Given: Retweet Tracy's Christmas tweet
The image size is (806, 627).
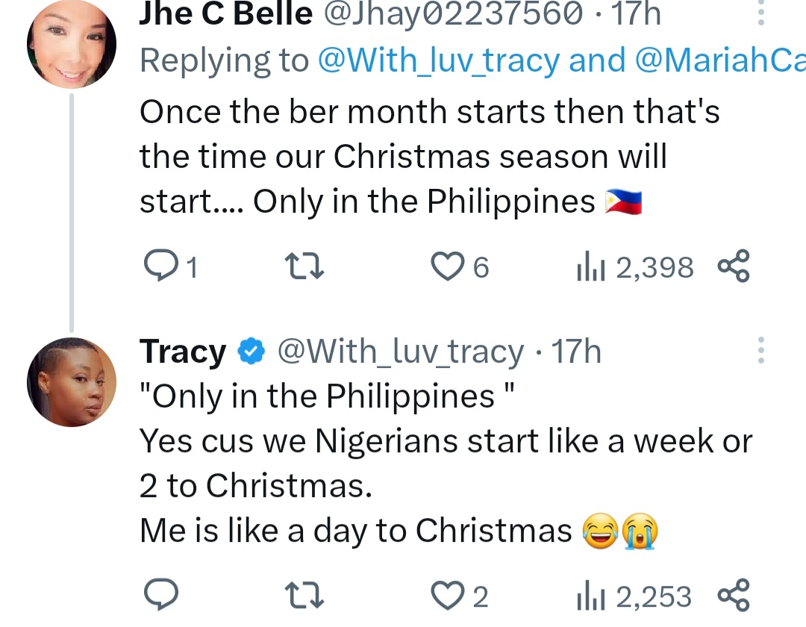Looking at the screenshot, I should coord(303,595).
